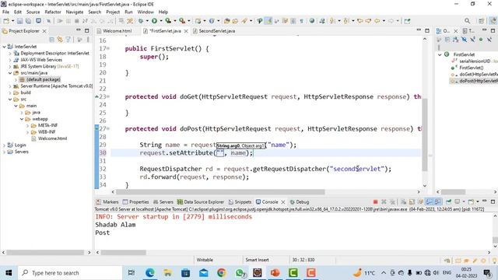Click the Java EE perspective icon at far right
The width and height of the screenshot is (498, 280).
tap(493, 21)
